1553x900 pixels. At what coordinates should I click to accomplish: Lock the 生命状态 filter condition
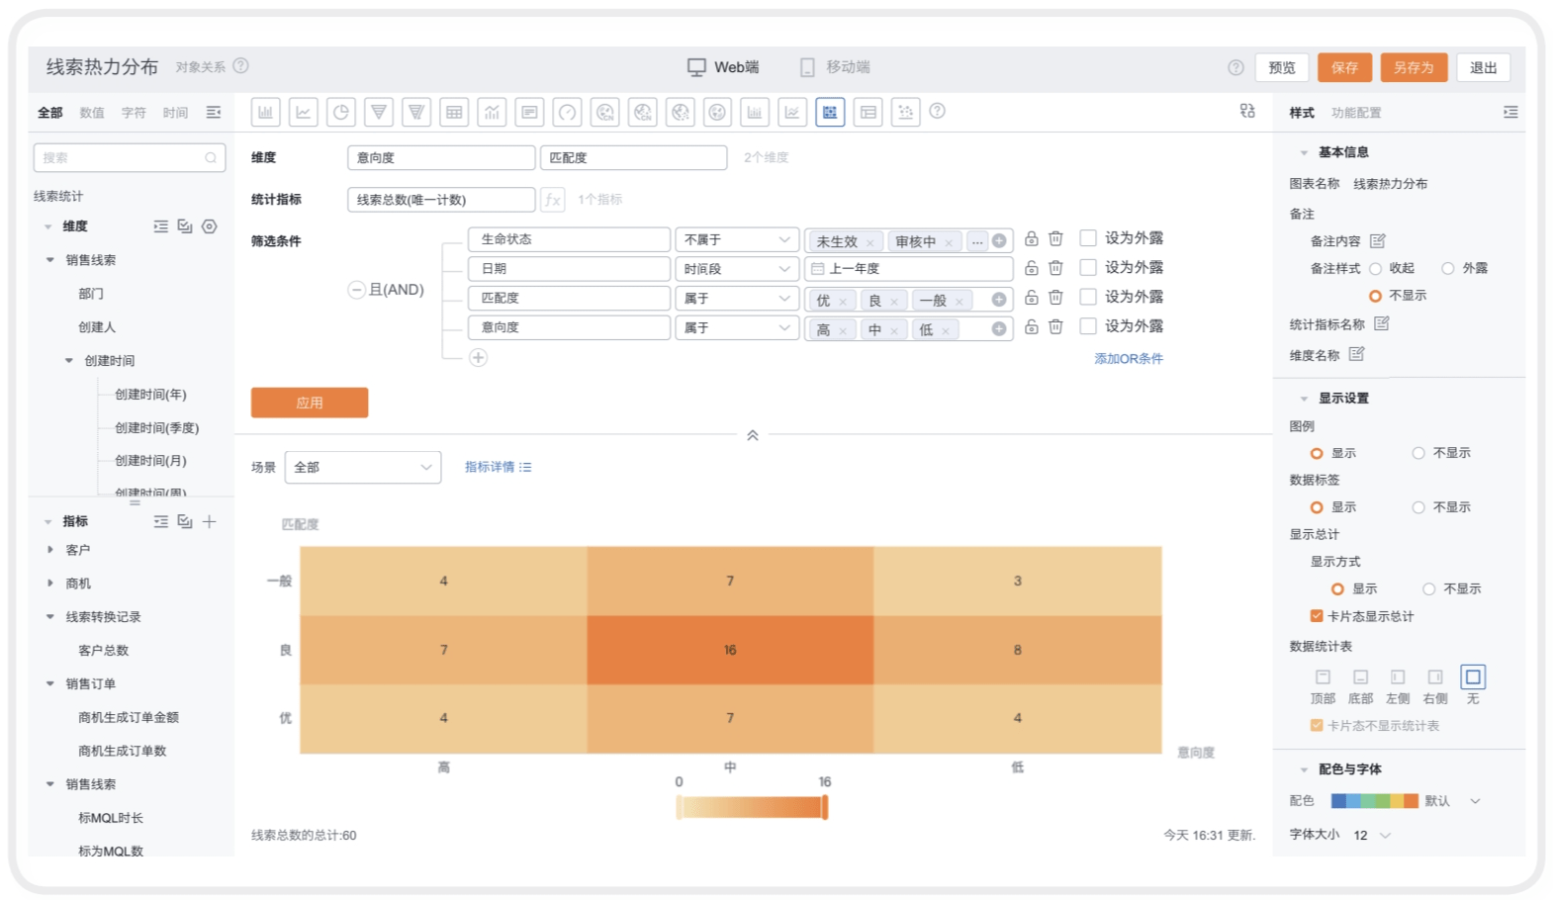(1031, 239)
